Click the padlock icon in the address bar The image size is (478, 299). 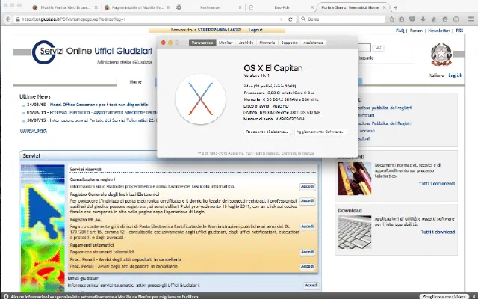coord(18,19)
